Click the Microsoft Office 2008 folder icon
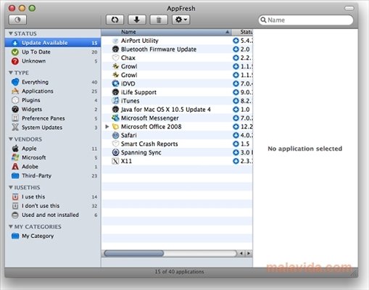 115,126
